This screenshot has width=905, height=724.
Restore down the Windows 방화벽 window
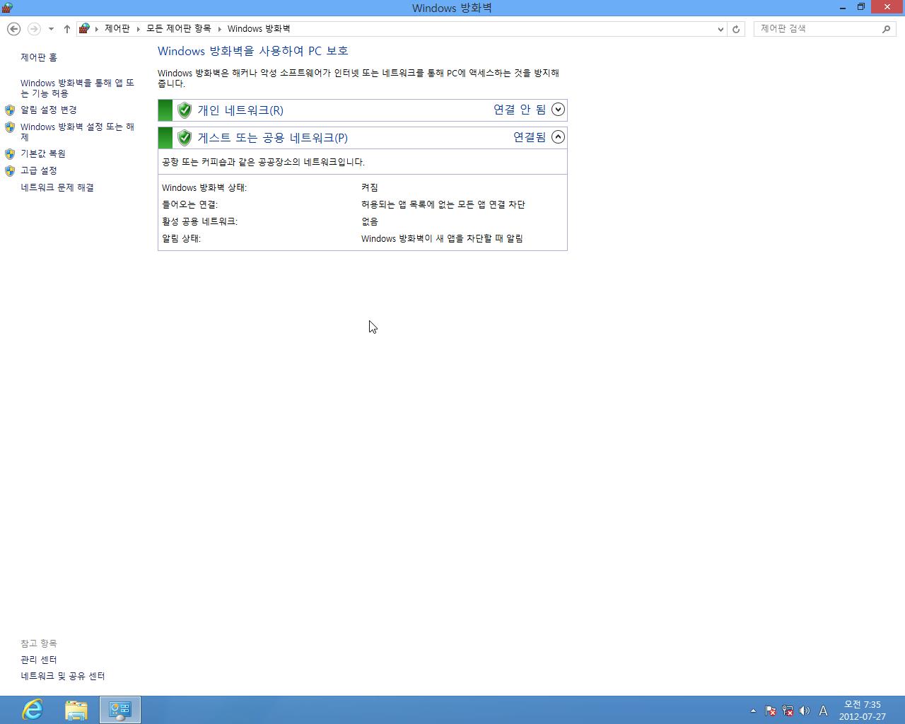pyautogui.click(x=861, y=8)
